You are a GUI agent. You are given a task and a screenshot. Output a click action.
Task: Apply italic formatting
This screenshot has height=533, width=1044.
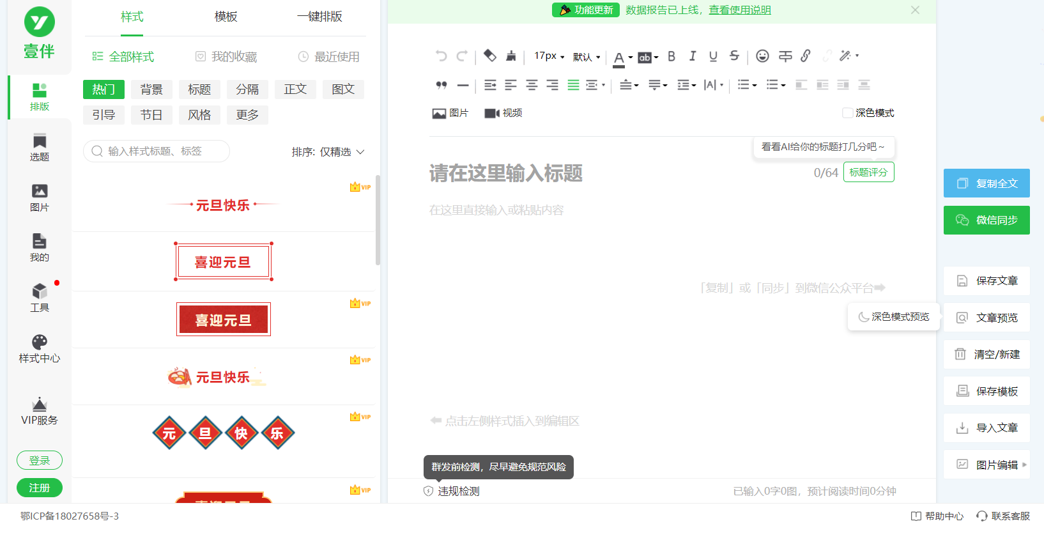(693, 56)
